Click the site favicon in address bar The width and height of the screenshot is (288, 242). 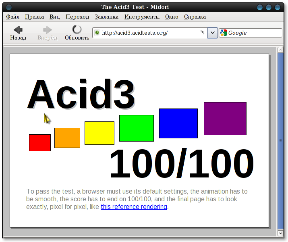click(97, 33)
